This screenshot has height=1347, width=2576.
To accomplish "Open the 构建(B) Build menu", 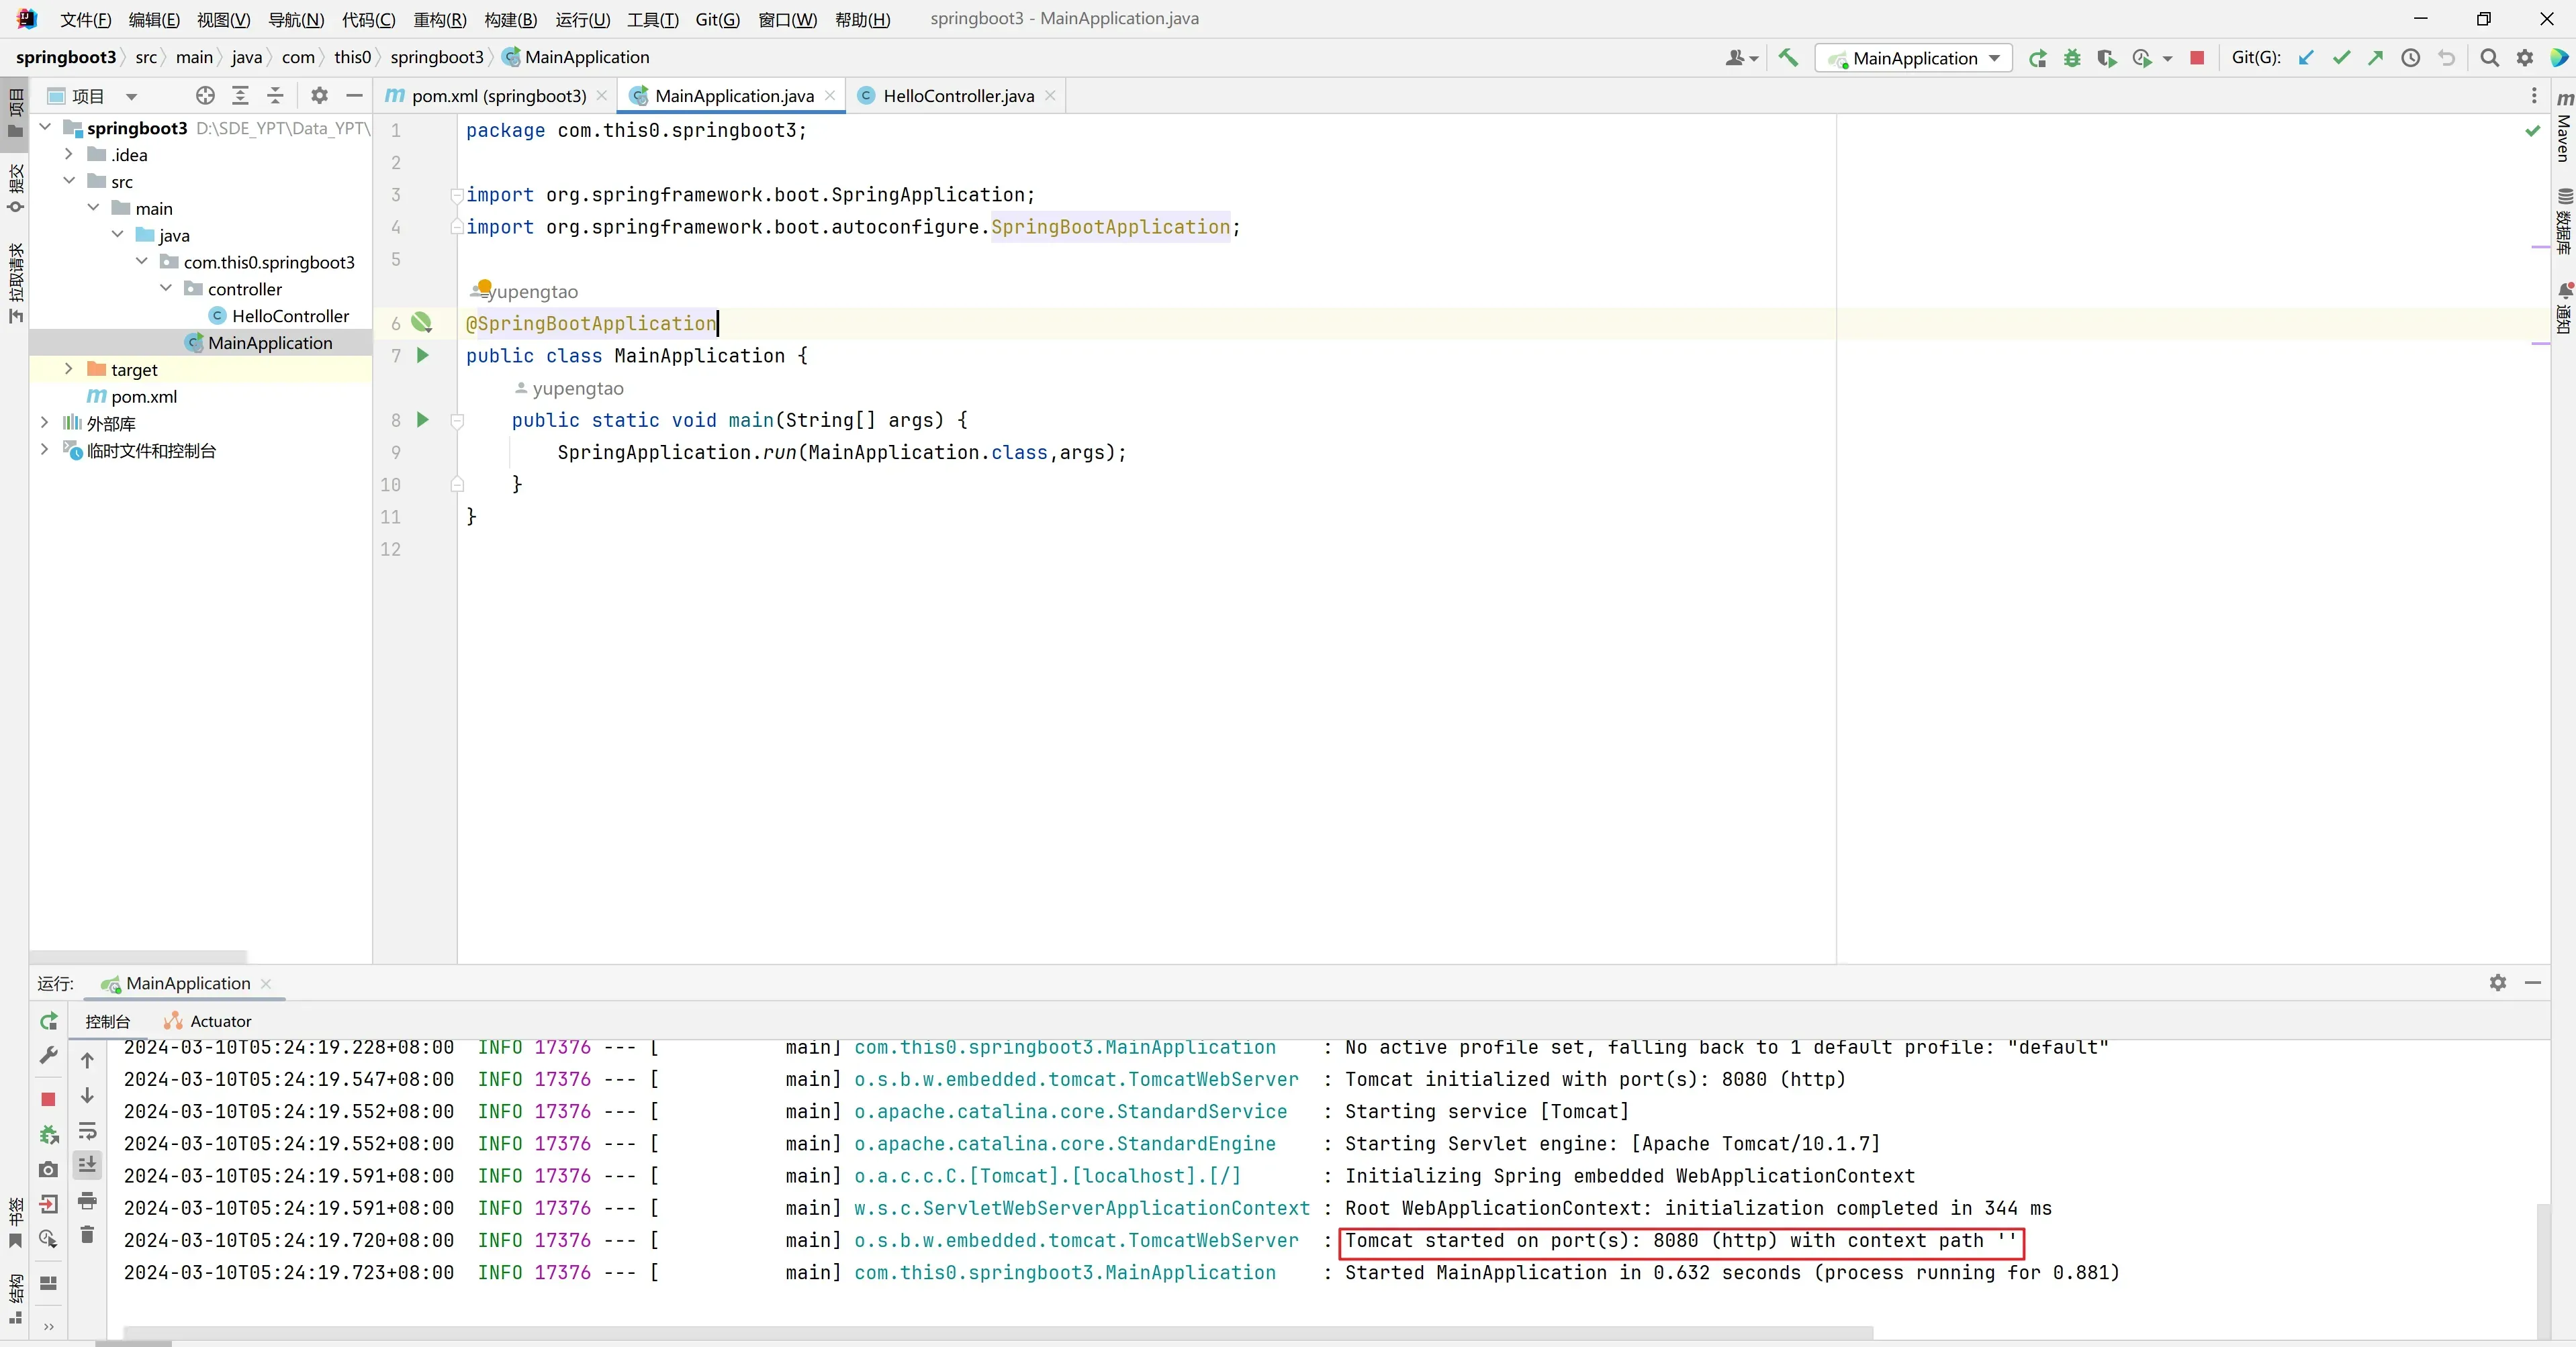I will (510, 19).
